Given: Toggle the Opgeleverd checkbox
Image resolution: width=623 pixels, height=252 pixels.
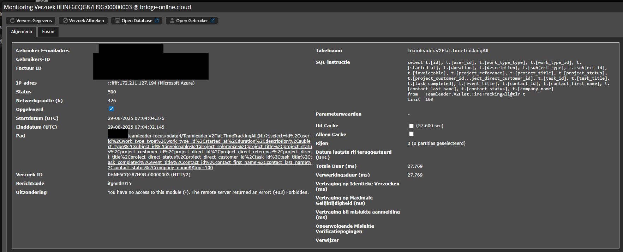Looking at the screenshot, I should click(111, 109).
